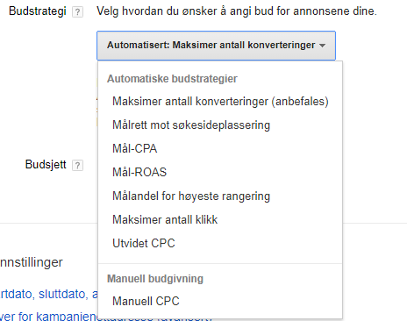Click the Manuell budgivning section header
This screenshot has width=407, height=321.
(x=155, y=279)
